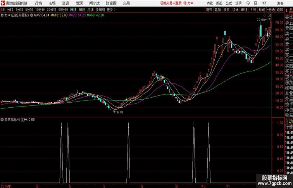
Task: Click the 通达信 app logo icon
Action: [3, 3]
